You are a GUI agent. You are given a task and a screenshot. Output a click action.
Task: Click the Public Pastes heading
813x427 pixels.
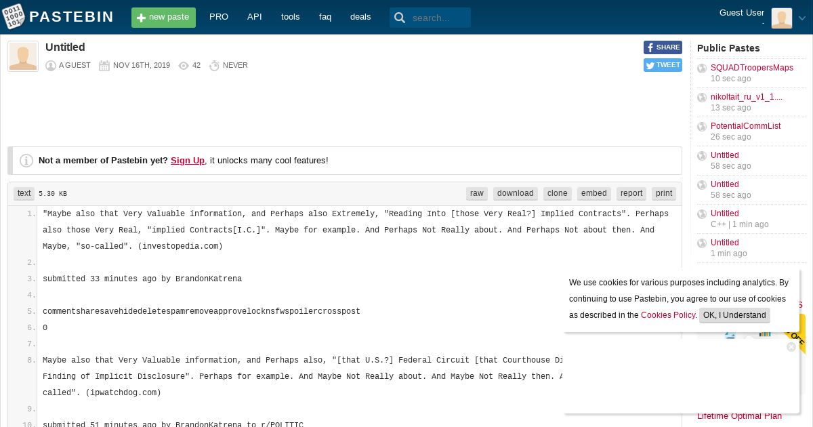728,48
